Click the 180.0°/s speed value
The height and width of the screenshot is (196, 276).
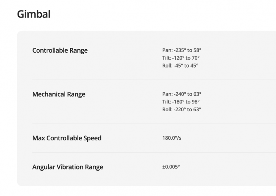172,138
